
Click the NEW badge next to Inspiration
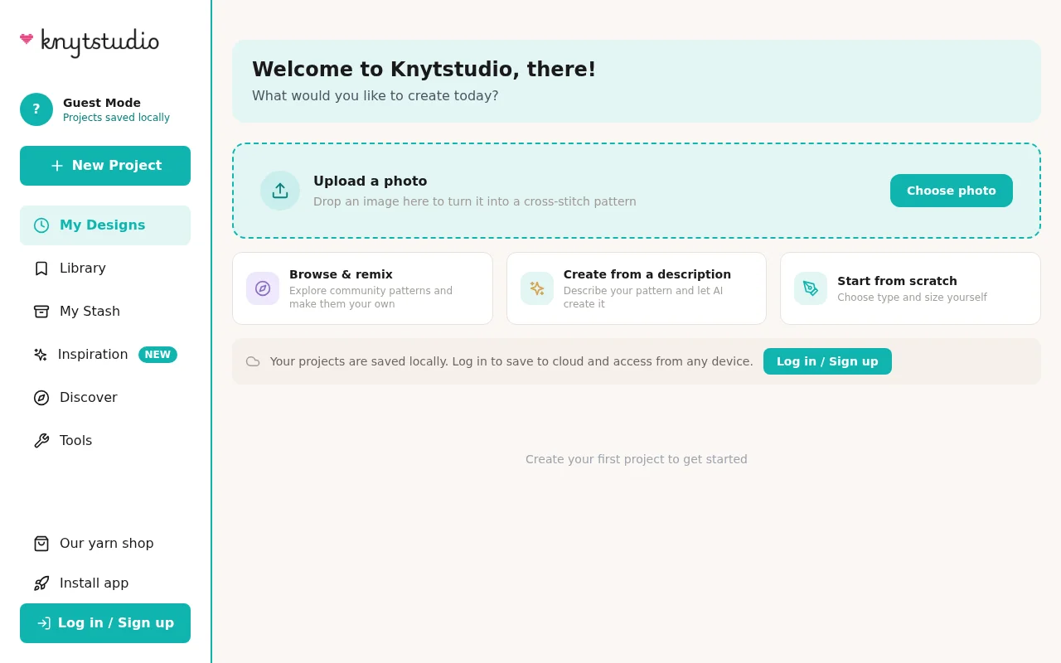pyautogui.click(x=157, y=355)
